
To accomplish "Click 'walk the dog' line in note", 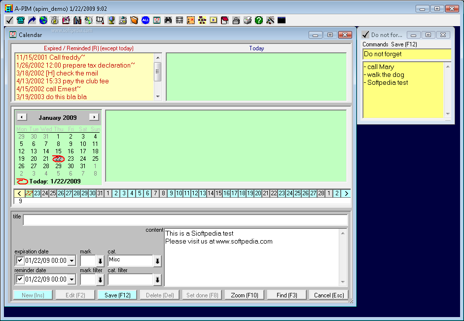I will pos(384,75).
